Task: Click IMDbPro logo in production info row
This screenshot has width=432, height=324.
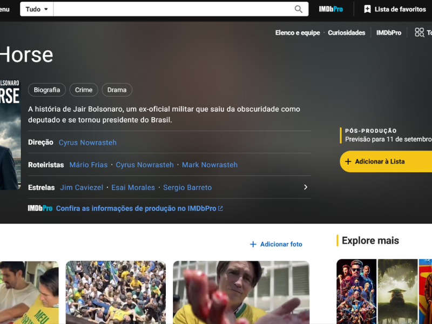Action: (40, 208)
